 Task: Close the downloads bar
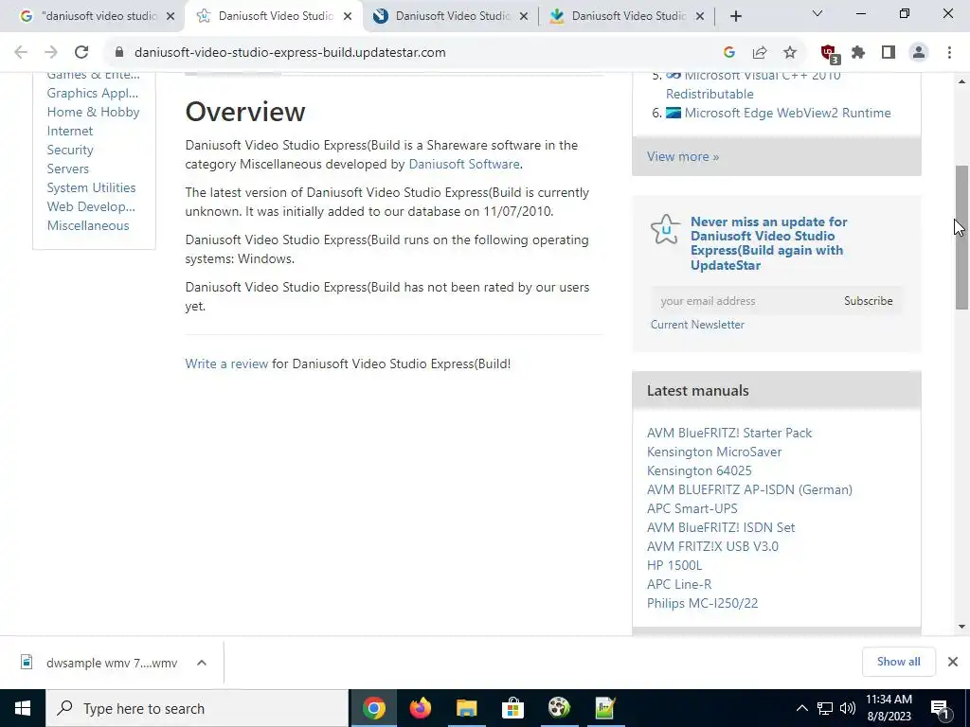953,662
